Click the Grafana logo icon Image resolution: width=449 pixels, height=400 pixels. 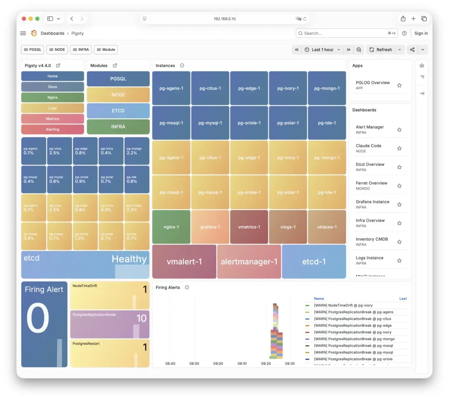point(34,33)
